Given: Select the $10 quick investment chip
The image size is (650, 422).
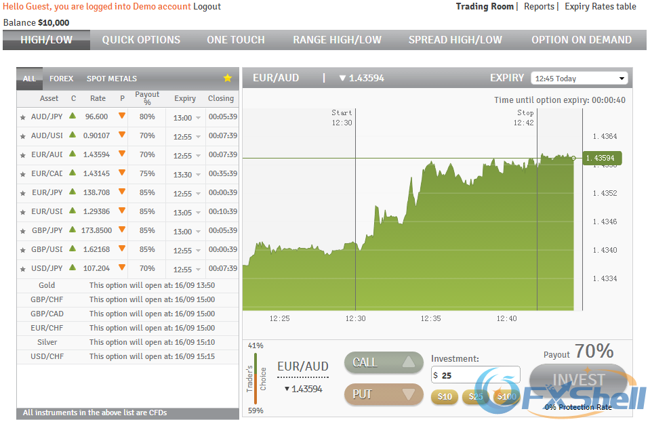Looking at the screenshot, I should point(445,396).
